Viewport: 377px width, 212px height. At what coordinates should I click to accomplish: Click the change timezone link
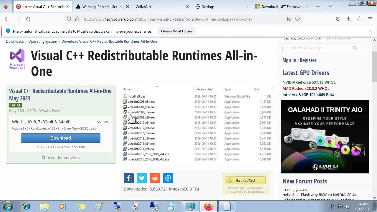tap(338, 39)
